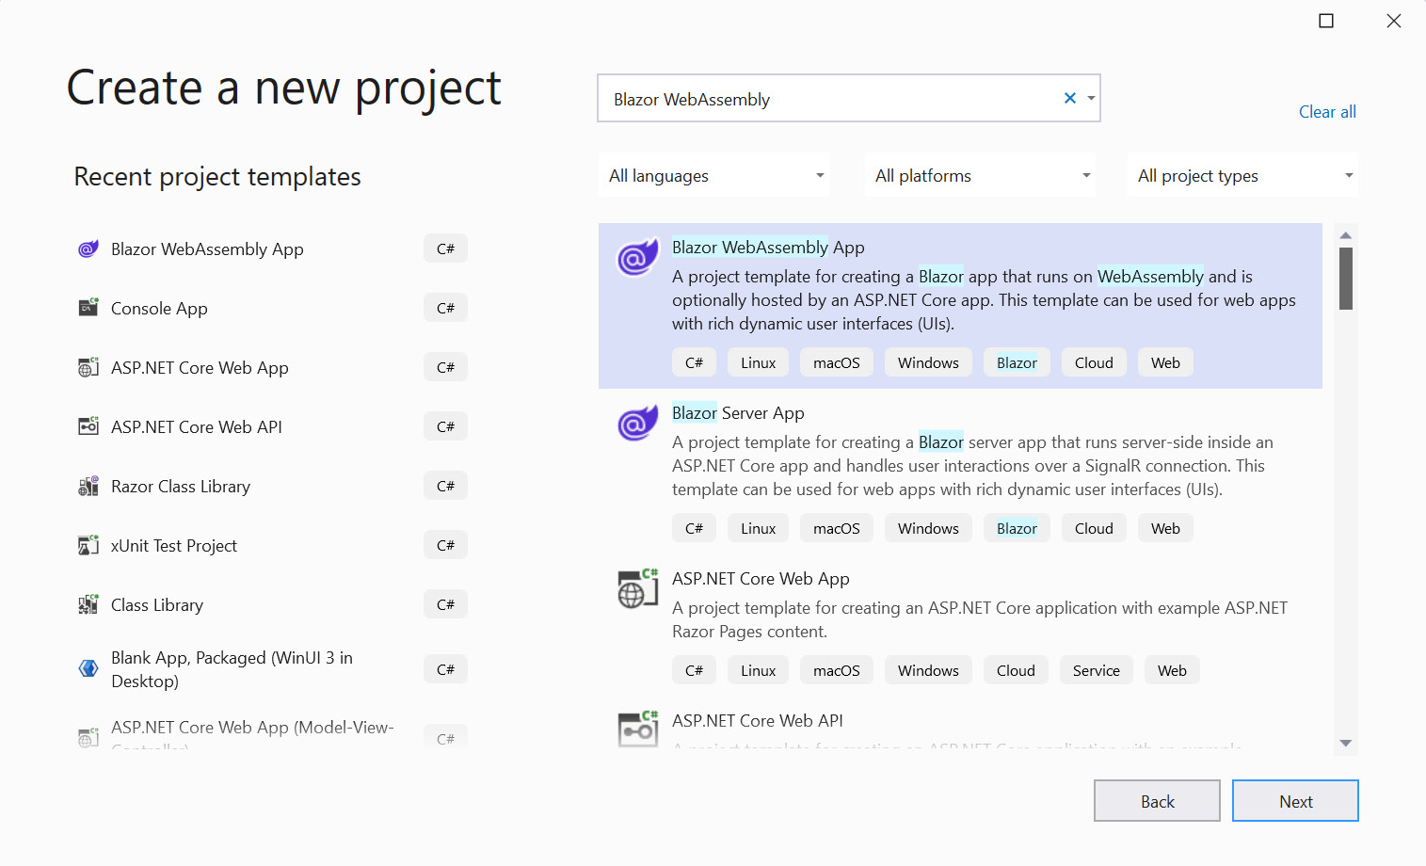Open the All languages filter dropdown
This screenshot has height=866, width=1426.
pyautogui.click(x=714, y=175)
